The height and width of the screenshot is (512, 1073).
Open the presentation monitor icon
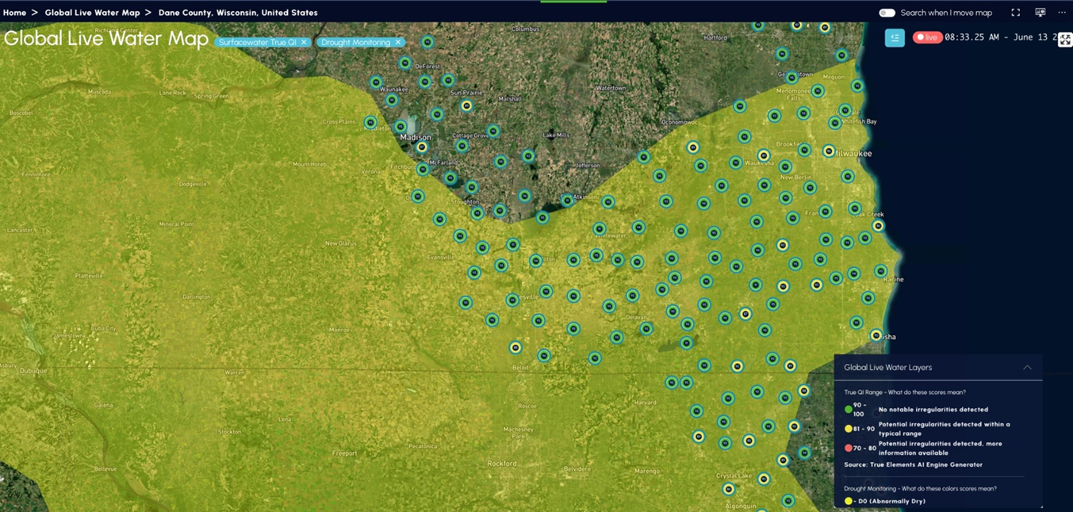click(1040, 13)
